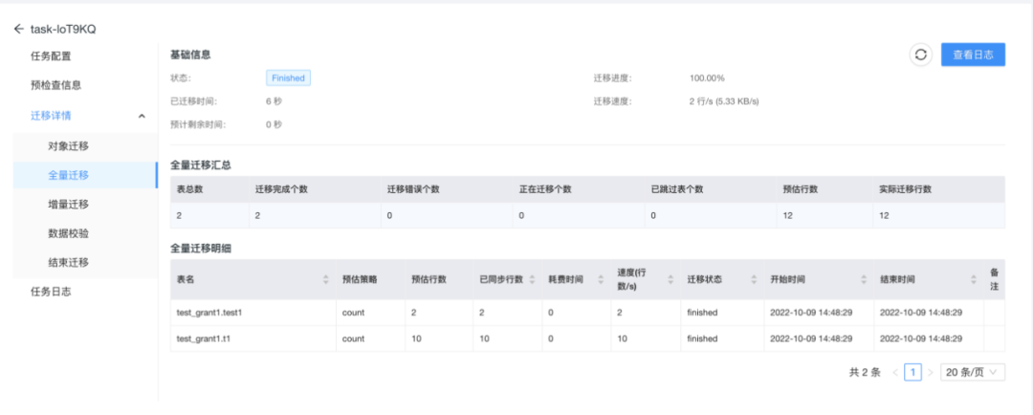Go to next page arrow in pagination
This screenshot has height=415, width=1033.
tap(931, 373)
